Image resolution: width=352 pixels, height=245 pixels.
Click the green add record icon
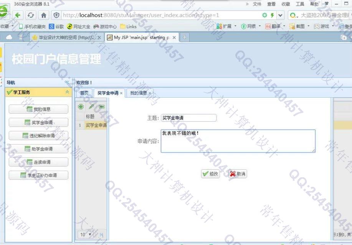pyautogui.click(x=81, y=106)
